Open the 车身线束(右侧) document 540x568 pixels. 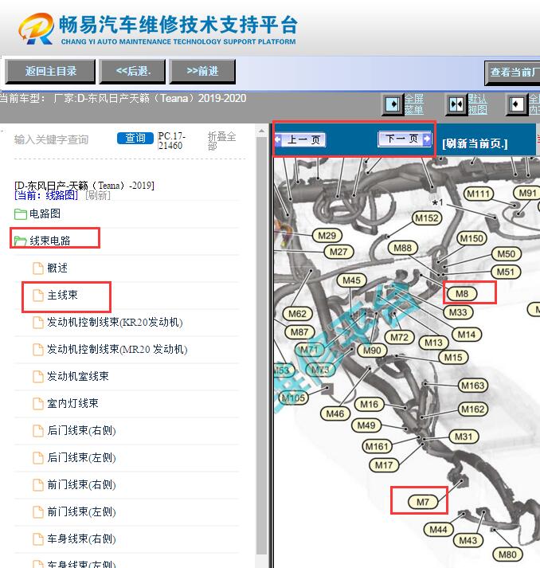point(81,539)
